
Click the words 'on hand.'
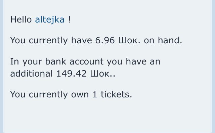click(163, 40)
